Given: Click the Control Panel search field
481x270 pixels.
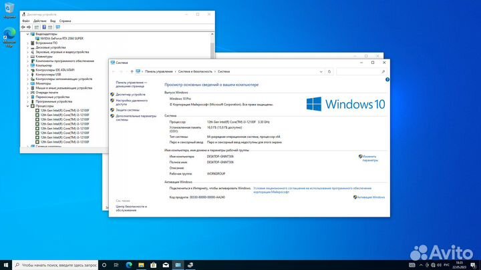Looking at the screenshot, I should click(361, 71).
